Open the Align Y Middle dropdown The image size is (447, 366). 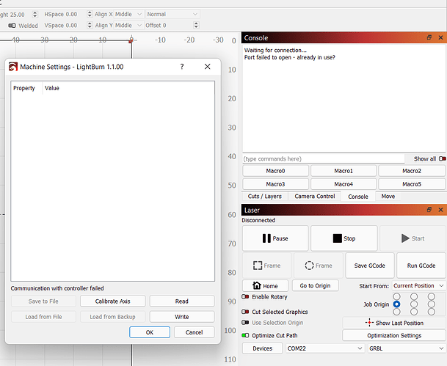(128, 26)
